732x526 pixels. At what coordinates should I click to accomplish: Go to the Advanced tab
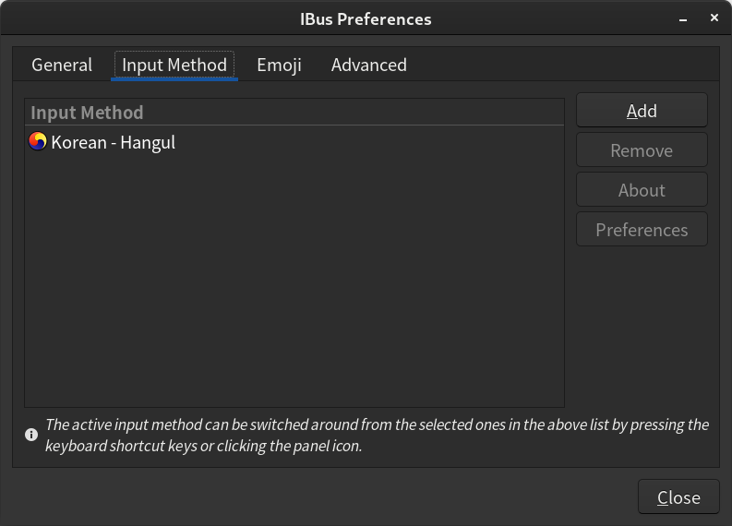pos(368,65)
